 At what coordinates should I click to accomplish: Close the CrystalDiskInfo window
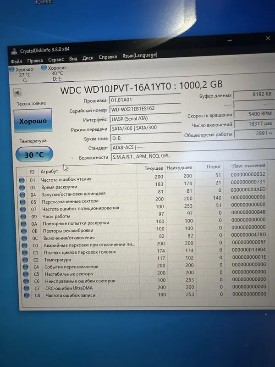point(268,38)
